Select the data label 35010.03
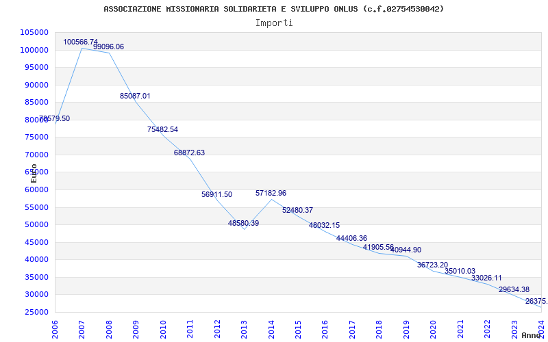 pyautogui.click(x=460, y=271)
